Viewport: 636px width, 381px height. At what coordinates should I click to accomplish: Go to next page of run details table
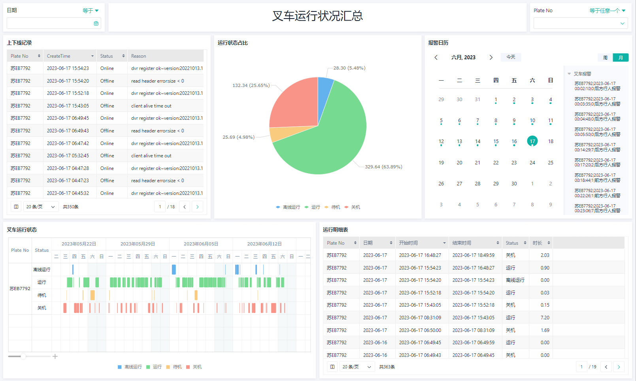(x=619, y=367)
